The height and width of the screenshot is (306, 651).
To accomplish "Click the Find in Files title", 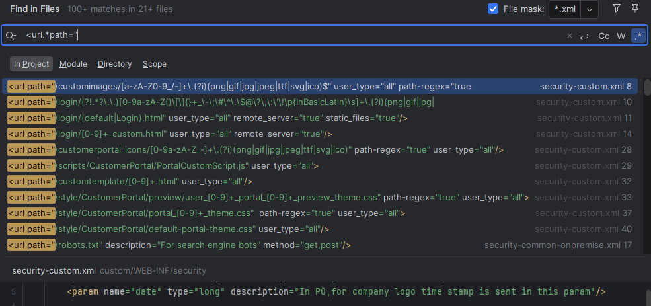I will pos(35,9).
